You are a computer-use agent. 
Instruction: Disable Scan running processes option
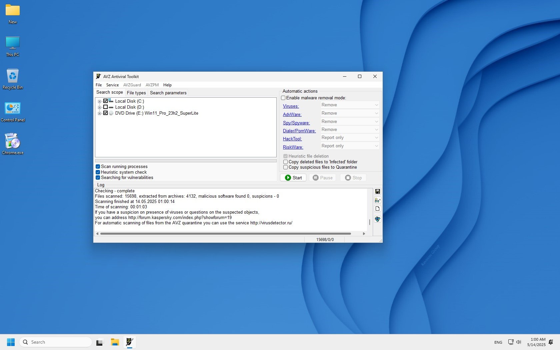point(98,167)
